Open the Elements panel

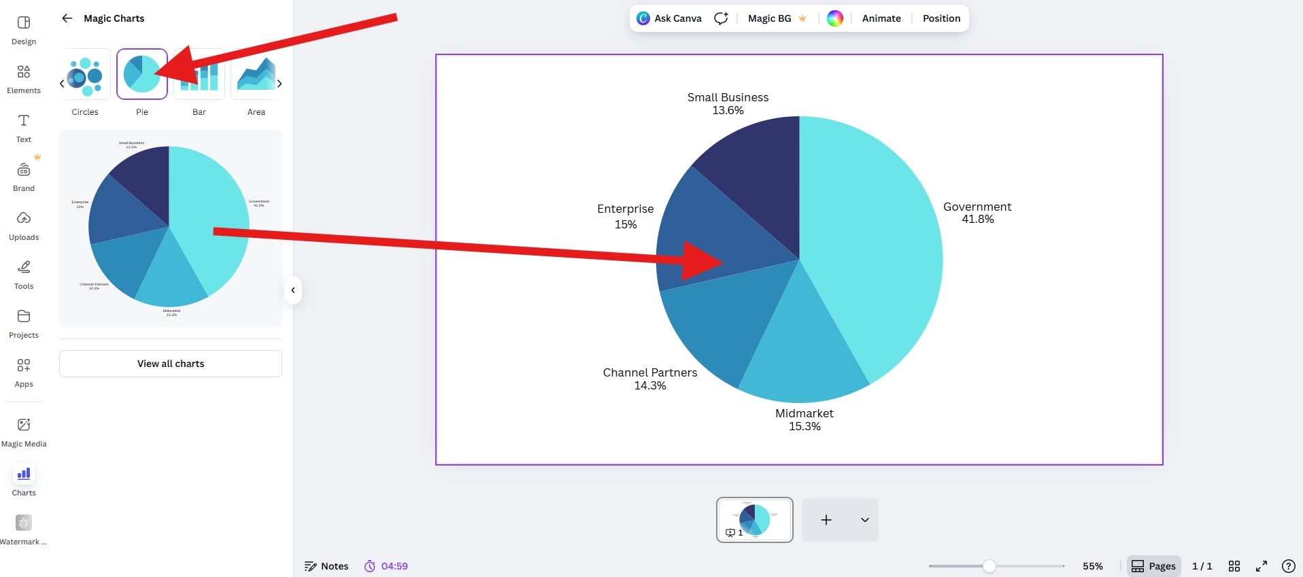24,80
